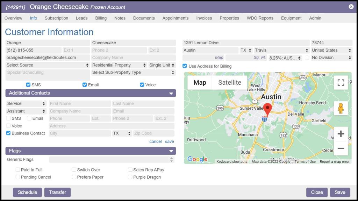Click the cancel link in Additional Contacts
Image resolution: width=358 pixels, height=201 pixels.
[x=155, y=141]
